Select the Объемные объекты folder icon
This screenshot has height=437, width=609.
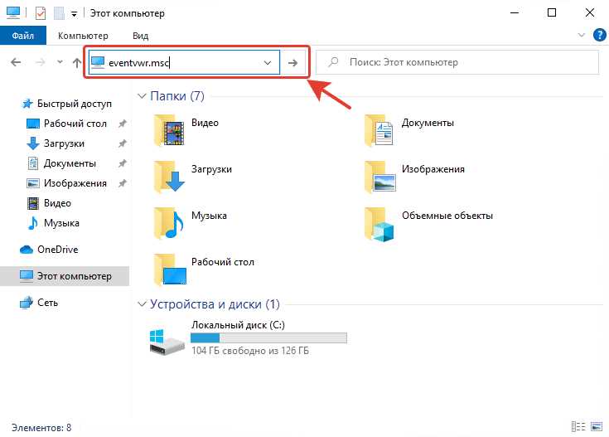379,224
